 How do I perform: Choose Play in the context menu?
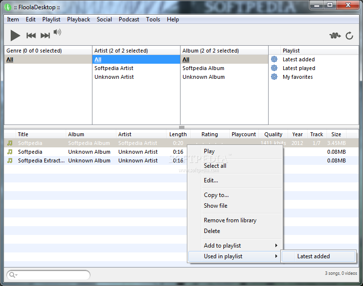point(235,151)
